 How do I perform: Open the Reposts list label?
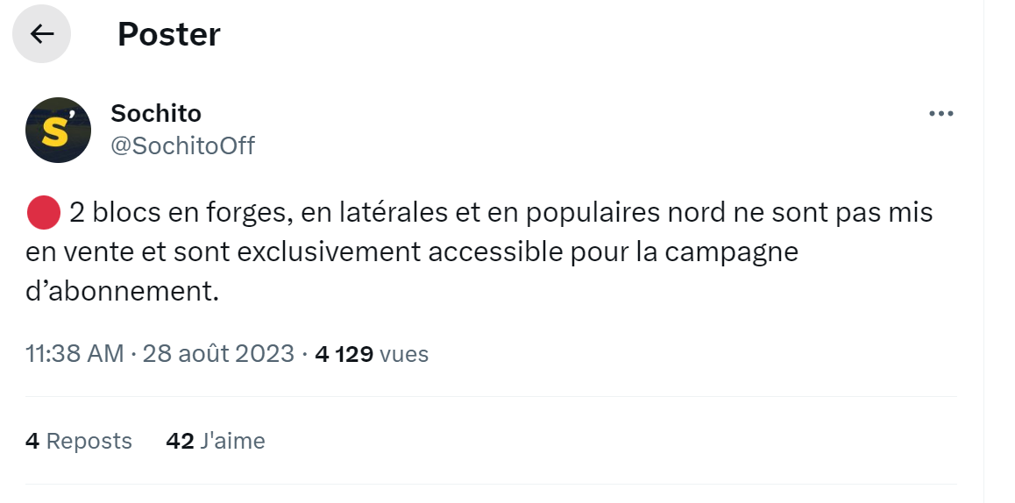pyautogui.click(x=89, y=441)
